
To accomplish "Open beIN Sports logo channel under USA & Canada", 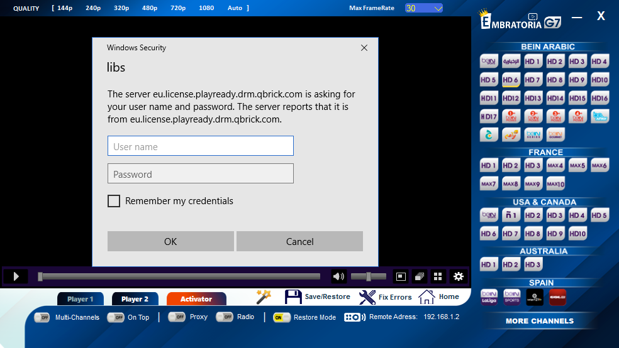I will click(489, 215).
